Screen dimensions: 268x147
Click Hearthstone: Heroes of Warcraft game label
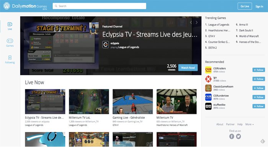[x=172, y=125]
